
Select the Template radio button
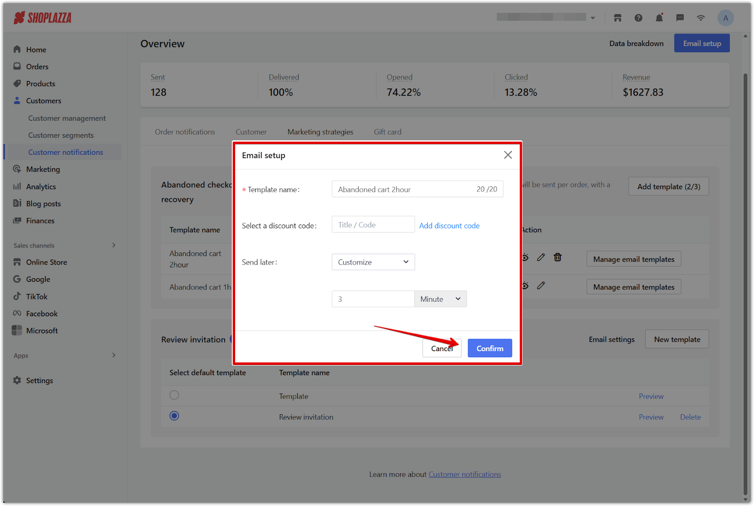point(174,395)
